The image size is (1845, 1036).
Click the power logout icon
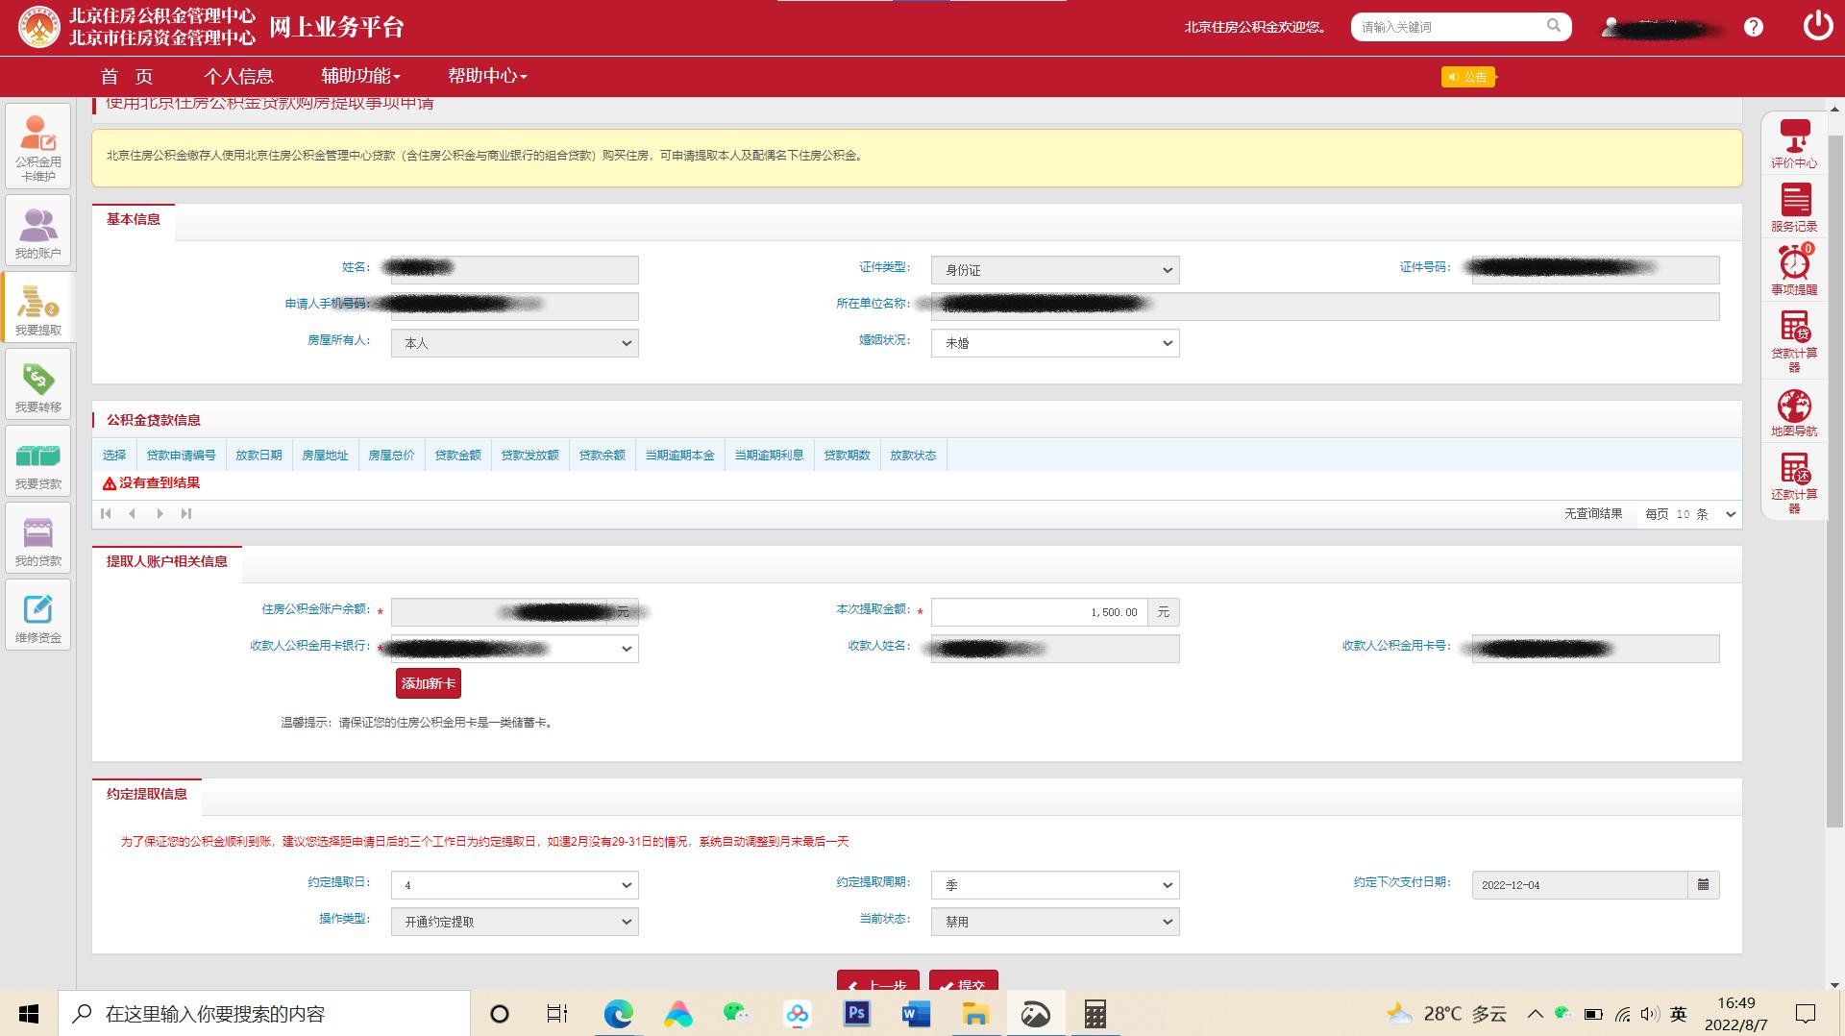[x=1817, y=26]
